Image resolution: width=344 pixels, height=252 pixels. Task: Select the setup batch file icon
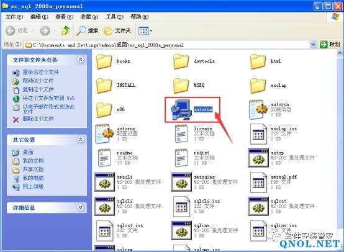point(258,158)
